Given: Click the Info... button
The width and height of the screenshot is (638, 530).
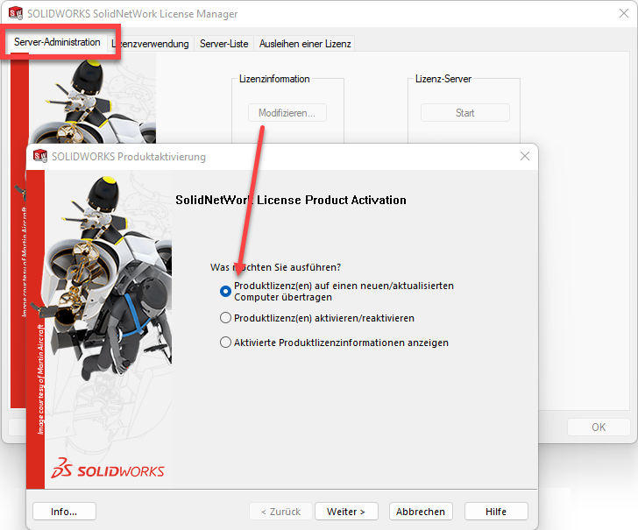Looking at the screenshot, I should 64,512.
